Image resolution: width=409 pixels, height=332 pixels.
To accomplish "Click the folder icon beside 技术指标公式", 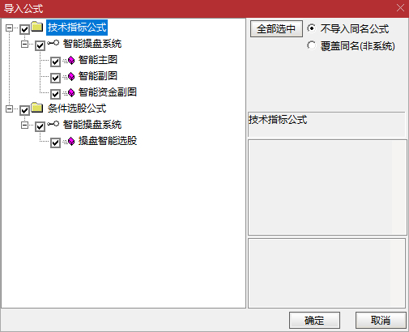I will coord(37,27).
